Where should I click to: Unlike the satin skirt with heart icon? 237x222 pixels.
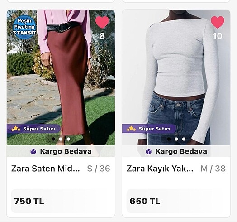tap(102, 22)
